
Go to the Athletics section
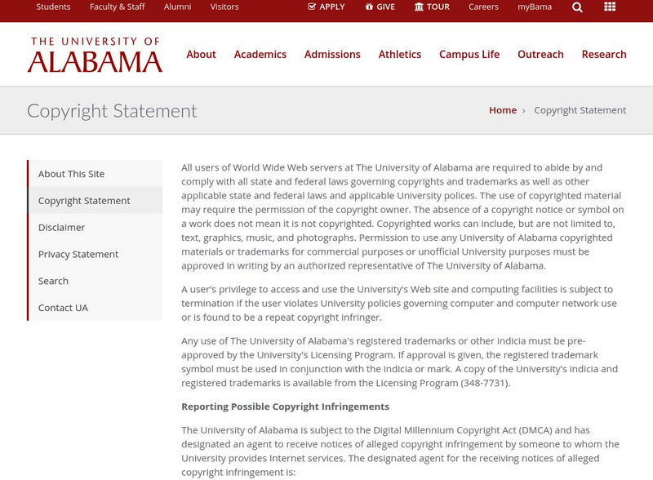(x=400, y=55)
